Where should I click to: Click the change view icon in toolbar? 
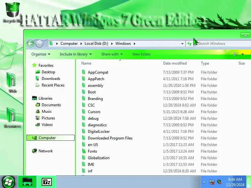coord(236,54)
